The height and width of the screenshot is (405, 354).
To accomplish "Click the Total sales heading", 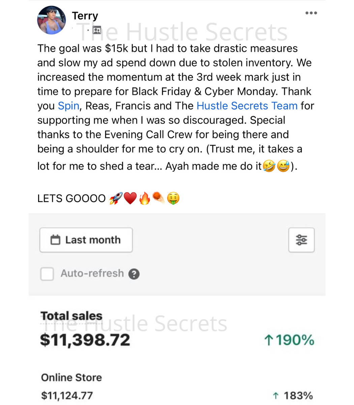I will point(71,316).
